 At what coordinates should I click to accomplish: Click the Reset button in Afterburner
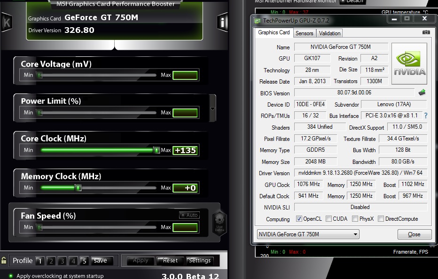(x=171, y=261)
